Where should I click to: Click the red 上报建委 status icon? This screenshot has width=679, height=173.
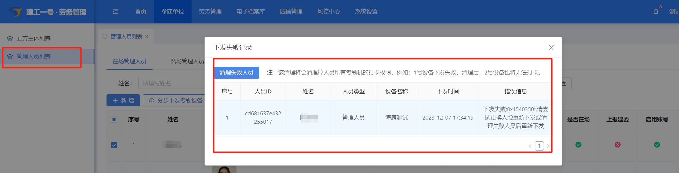[618, 145]
